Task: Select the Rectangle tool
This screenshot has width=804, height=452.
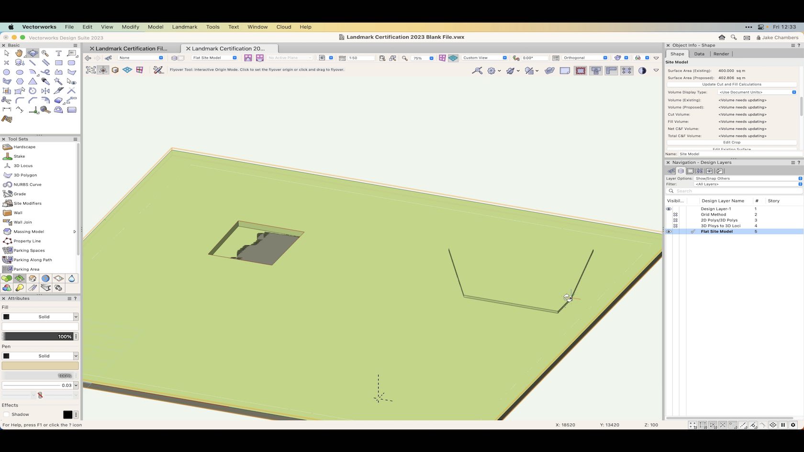Action: pyautogui.click(x=59, y=63)
